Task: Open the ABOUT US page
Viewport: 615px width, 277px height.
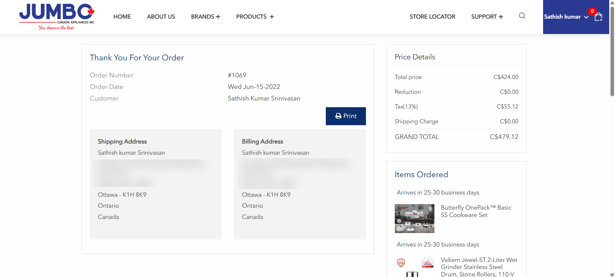Action: (161, 17)
